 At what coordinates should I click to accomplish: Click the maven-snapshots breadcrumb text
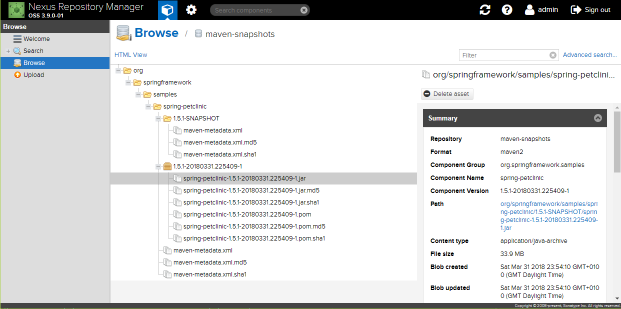[240, 34]
